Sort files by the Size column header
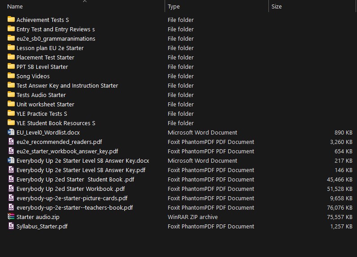357x257 pixels. click(276, 7)
